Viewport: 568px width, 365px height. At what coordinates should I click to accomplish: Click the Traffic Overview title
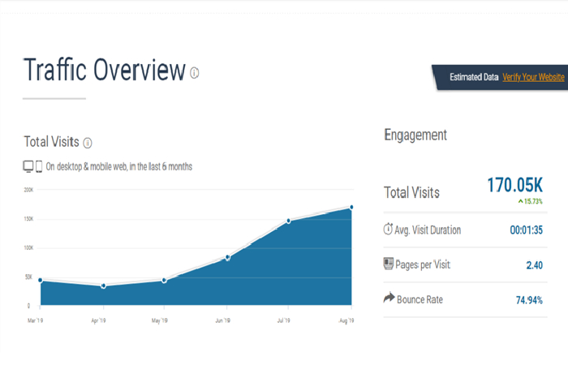tap(105, 70)
